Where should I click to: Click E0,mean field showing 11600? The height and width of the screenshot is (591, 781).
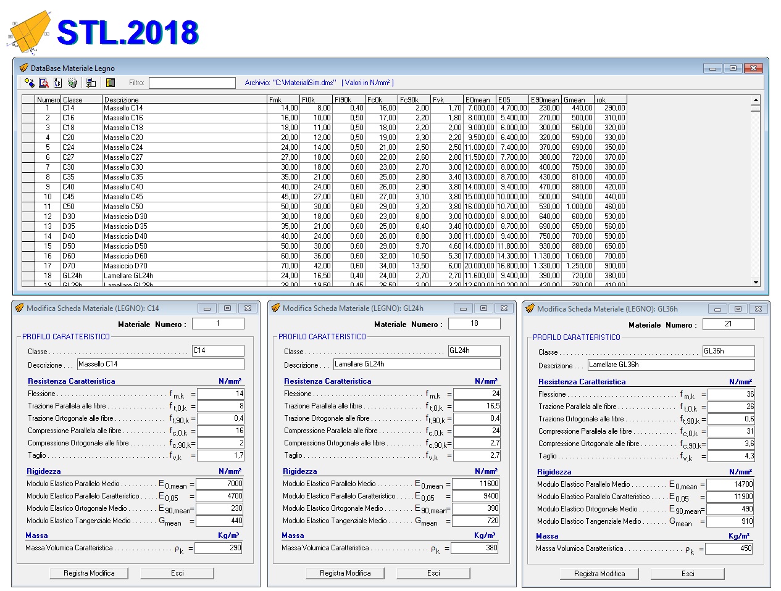point(475,484)
